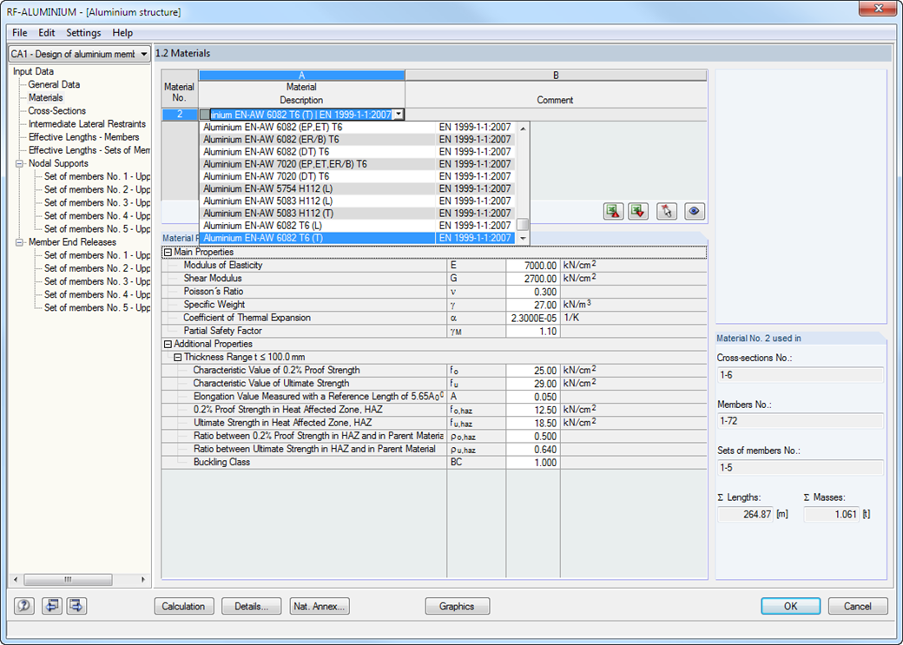Collapse the Nodal Supports tree node
Screen dimensions: 903x645
[20, 163]
